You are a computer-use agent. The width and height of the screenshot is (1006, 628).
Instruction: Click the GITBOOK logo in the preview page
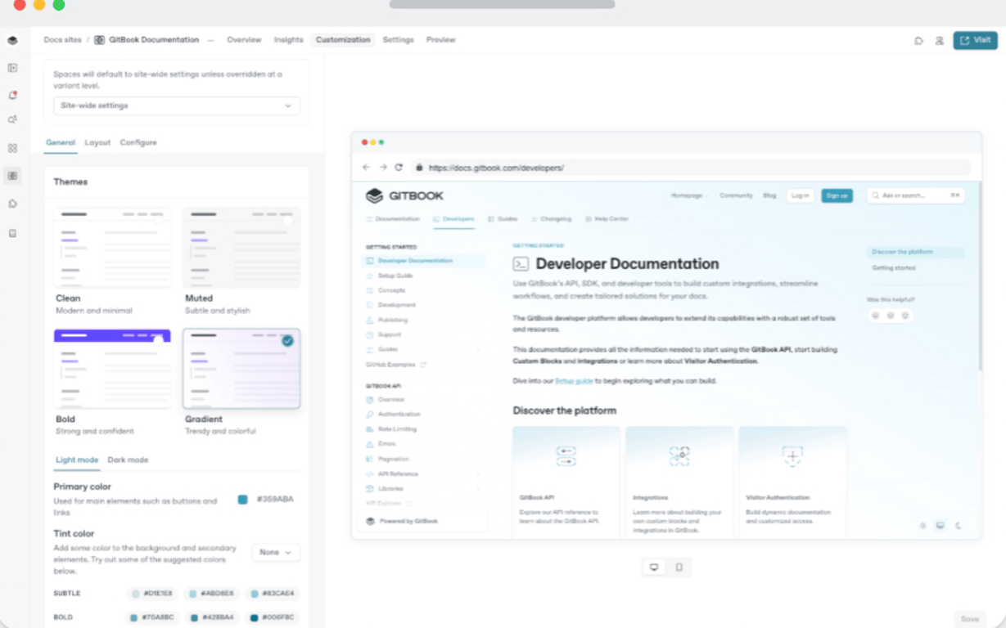pyautogui.click(x=404, y=195)
